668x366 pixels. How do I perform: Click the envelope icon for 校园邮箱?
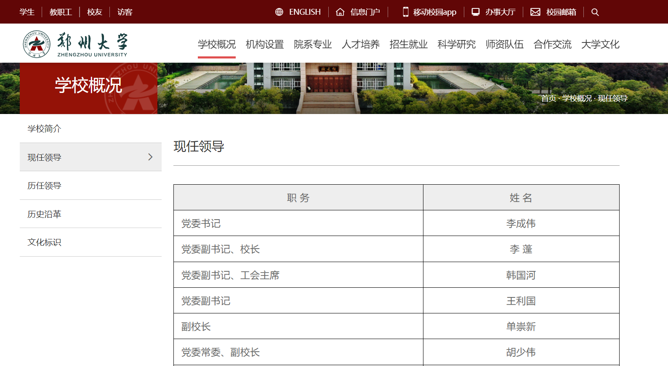535,12
